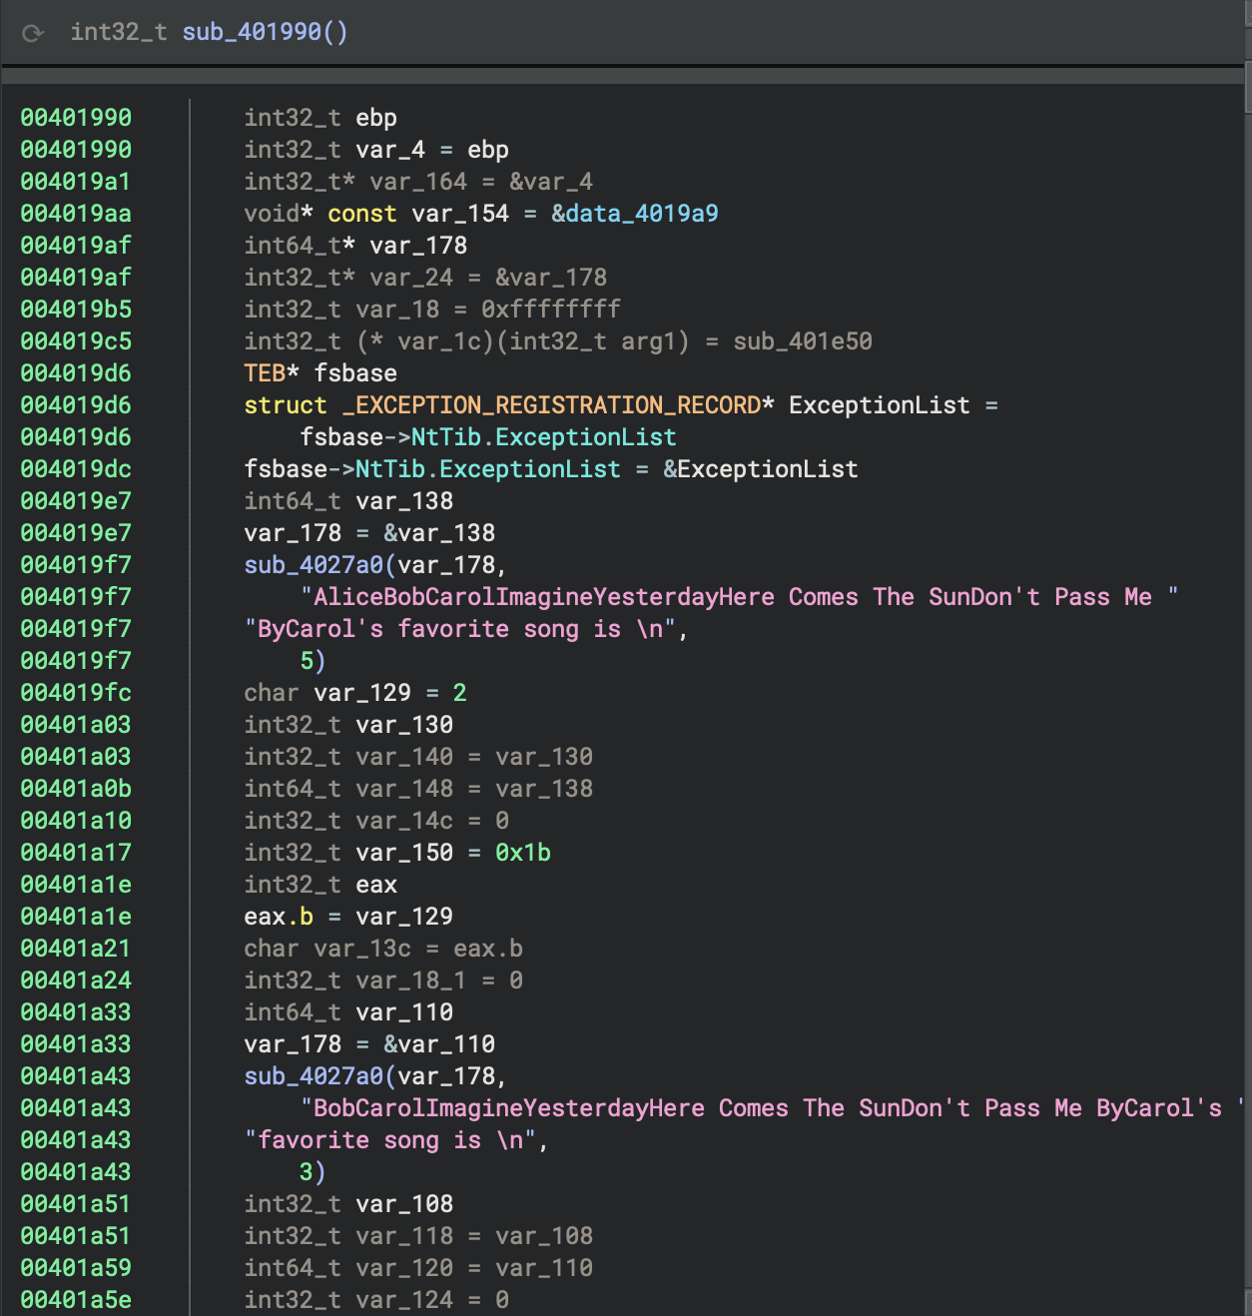Click the 0x1b value assigned to var_150
The height and width of the screenshot is (1316, 1252).
coord(522,853)
